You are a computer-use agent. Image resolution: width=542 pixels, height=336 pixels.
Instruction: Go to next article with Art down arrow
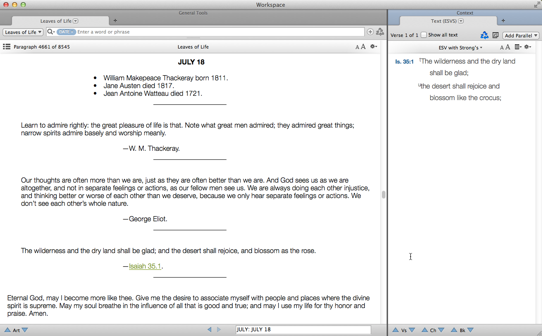25,330
